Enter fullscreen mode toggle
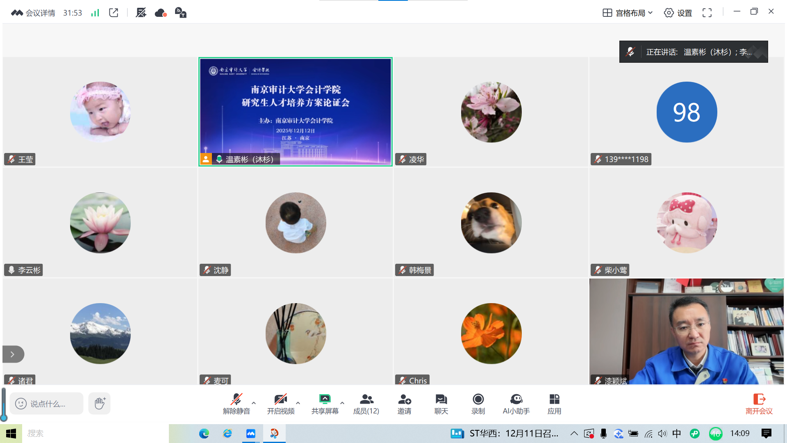This screenshot has width=787, height=443. [707, 13]
